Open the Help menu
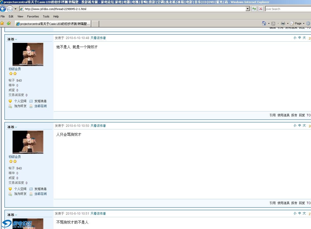Screen dimensions: 311x229 click(56, 16)
